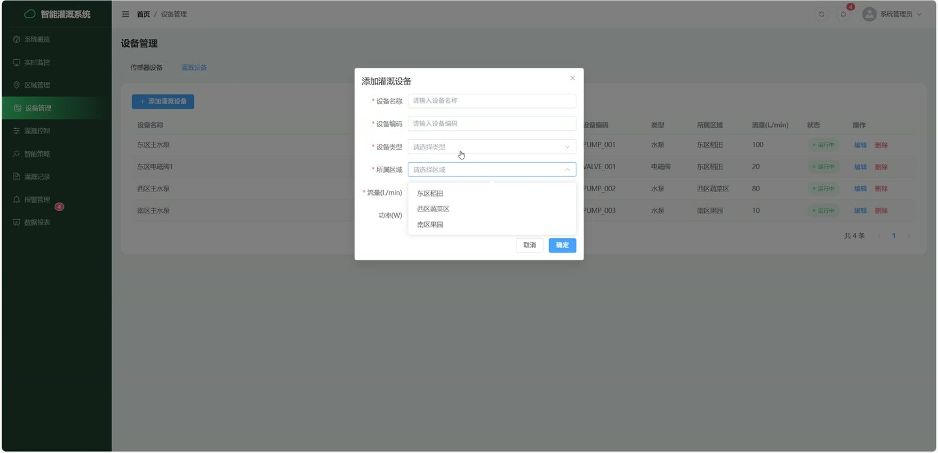Click the user avatar icon
Image resolution: width=938 pixels, height=453 pixels.
(869, 14)
